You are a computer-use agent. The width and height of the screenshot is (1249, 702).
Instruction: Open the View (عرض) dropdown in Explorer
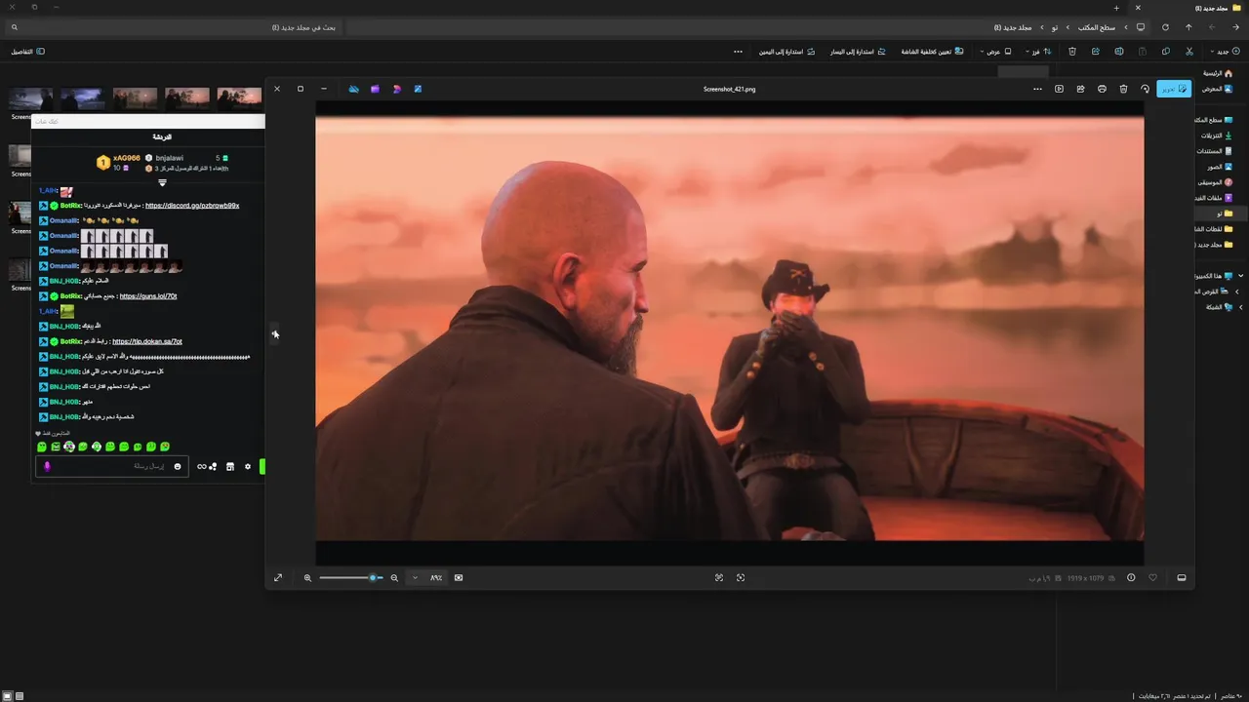click(x=995, y=51)
